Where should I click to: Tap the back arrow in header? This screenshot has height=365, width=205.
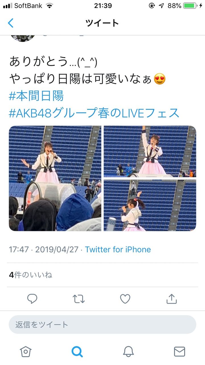point(11,23)
